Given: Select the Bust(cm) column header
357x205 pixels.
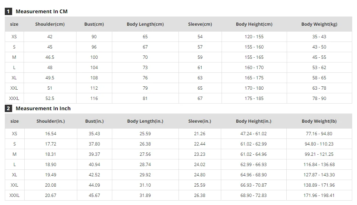Looking at the screenshot, I should [94, 24].
